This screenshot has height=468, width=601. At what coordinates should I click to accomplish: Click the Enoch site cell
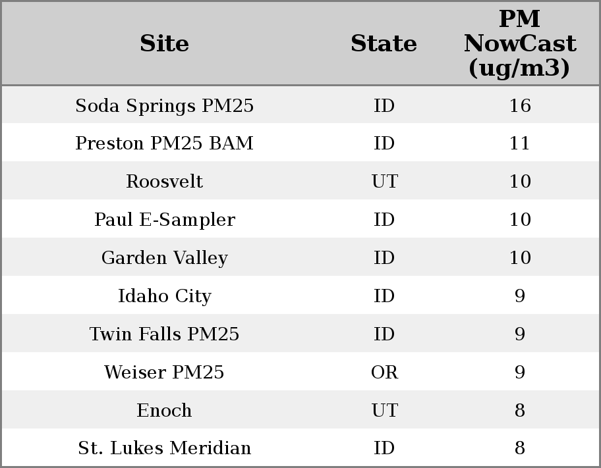tap(164, 411)
